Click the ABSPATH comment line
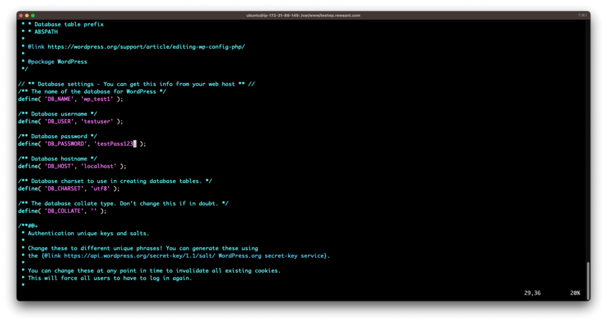The image size is (607, 323). coord(40,32)
